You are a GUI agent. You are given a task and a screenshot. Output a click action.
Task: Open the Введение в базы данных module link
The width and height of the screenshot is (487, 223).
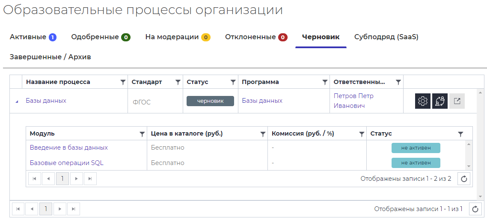coord(68,148)
